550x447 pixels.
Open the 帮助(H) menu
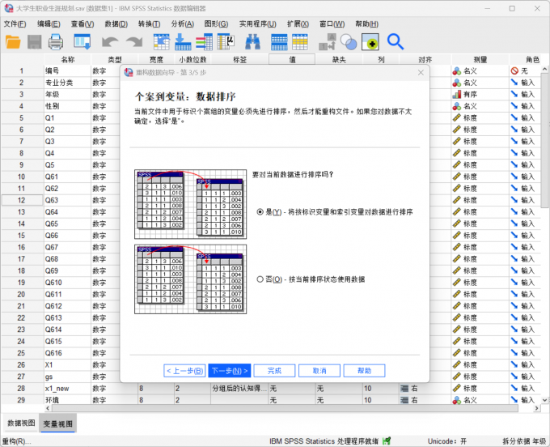[x=366, y=23]
